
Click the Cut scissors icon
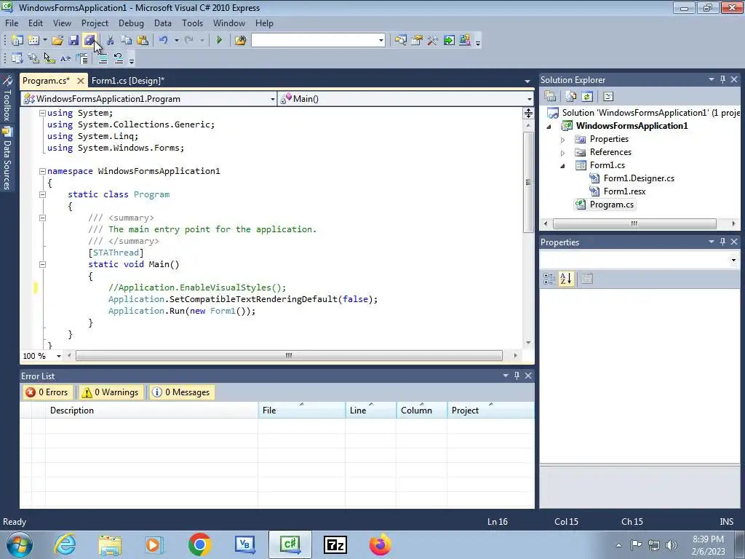coord(111,41)
